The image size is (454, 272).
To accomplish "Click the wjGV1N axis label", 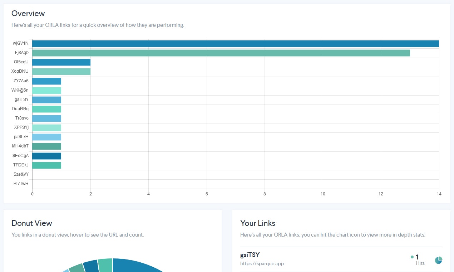I will tap(21, 43).
